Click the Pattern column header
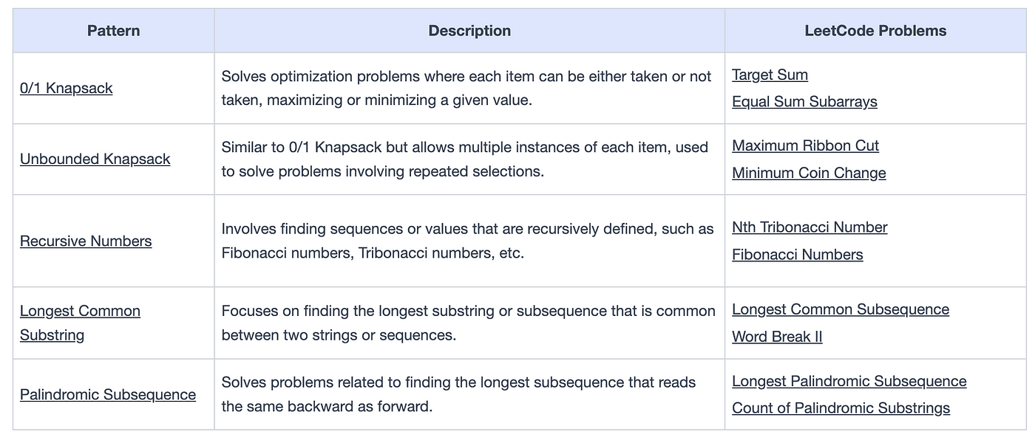Viewport: 1035px width, 443px height. tap(113, 30)
